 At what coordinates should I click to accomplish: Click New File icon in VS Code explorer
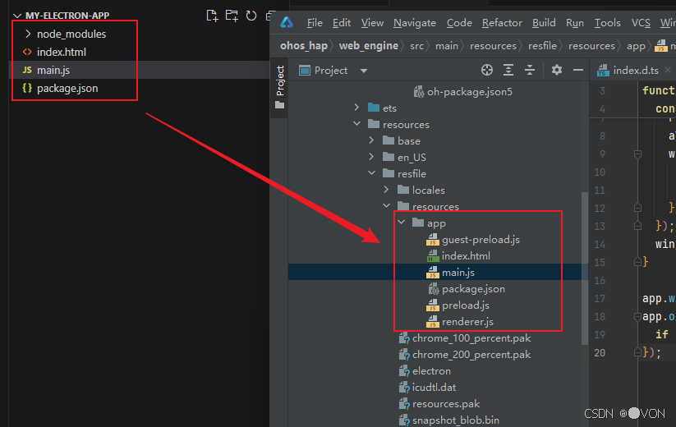point(212,16)
